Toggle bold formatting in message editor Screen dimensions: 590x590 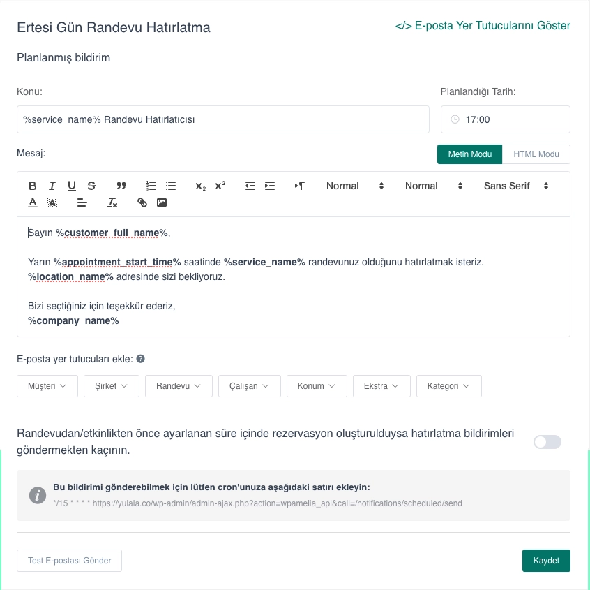(33, 186)
